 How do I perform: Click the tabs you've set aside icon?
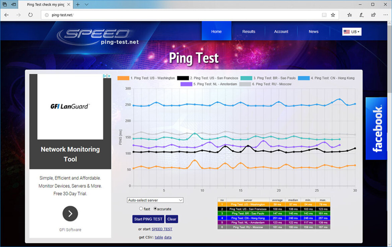[x=5, y=4]
